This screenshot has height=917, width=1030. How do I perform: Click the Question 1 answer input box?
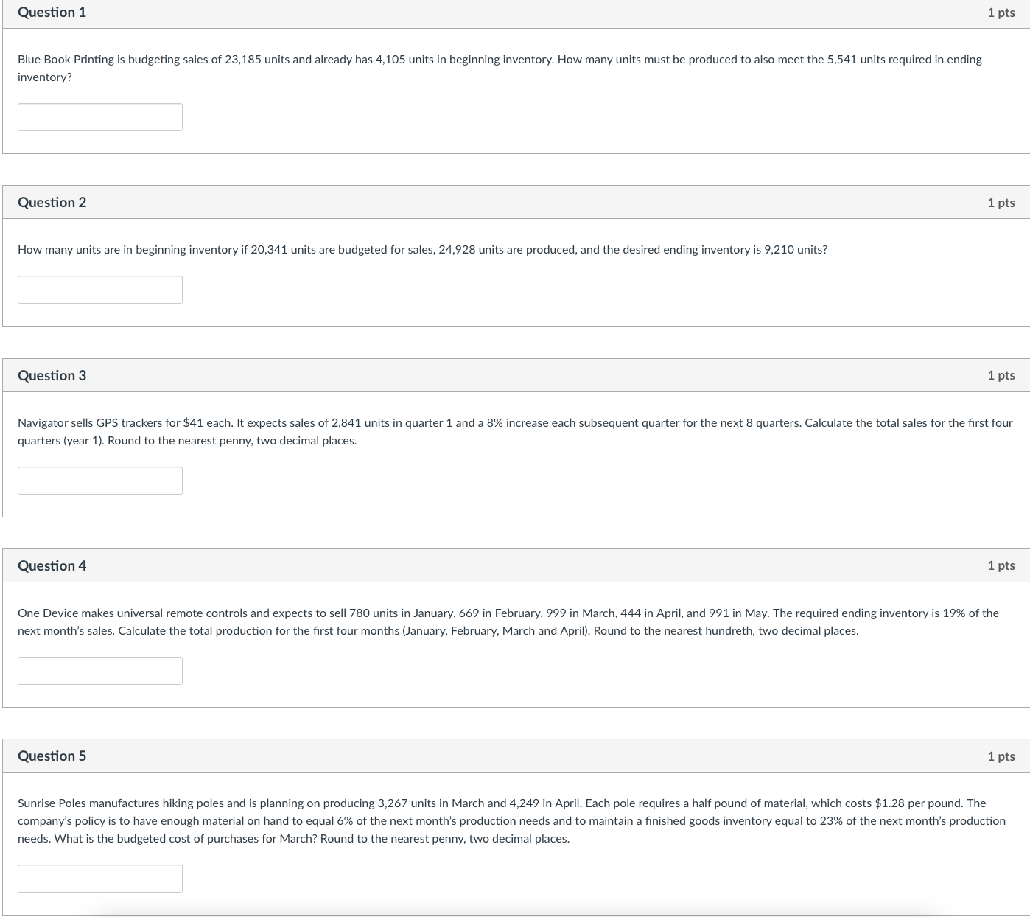coord(100,117)
